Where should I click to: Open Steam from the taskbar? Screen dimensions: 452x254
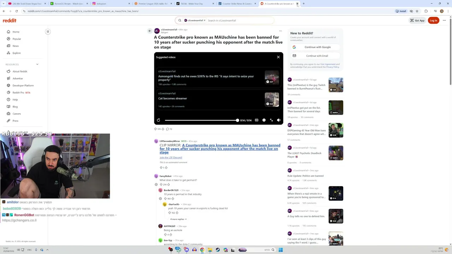click(218, 250)
